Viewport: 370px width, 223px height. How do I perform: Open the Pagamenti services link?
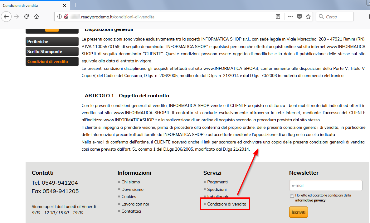point(217,182)
